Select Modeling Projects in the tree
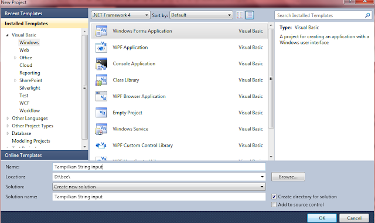The width and height of the screenshot is (375, 223). (x=31, y=141)
